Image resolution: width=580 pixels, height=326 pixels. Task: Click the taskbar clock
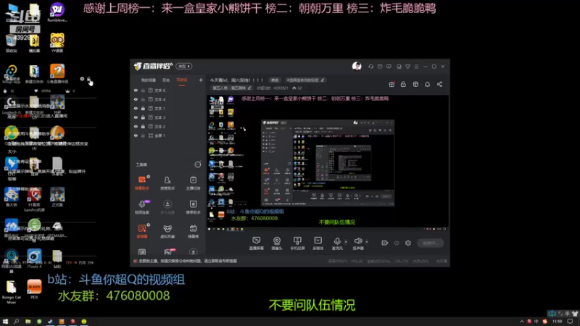coord(557,321)
